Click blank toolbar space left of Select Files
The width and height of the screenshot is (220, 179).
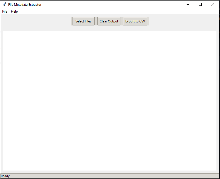pyautogui.click(x=36, y=21)
